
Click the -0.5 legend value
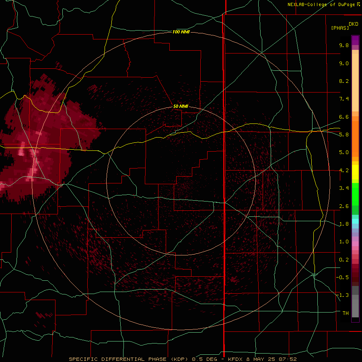(342, 278)
